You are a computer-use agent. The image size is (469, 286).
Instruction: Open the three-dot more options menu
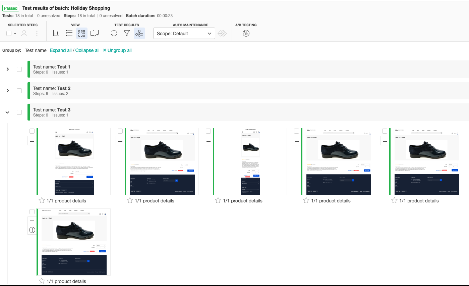click(x=37, y=33)
